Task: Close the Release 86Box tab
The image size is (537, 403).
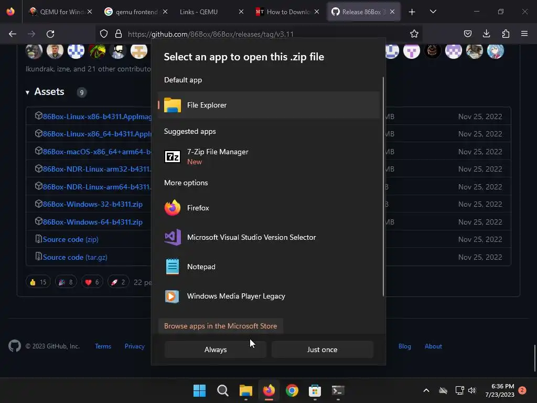Action: coord(392,12)
